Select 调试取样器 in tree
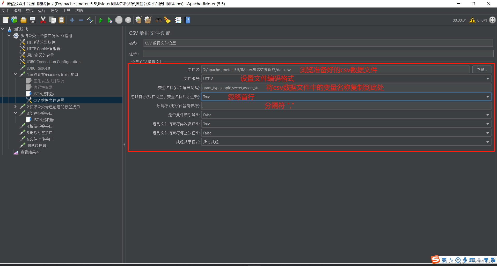Screen dimensions: 497x266 36,146
